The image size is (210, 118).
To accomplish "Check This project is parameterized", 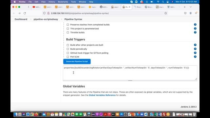I will click(x=68, y=29).
